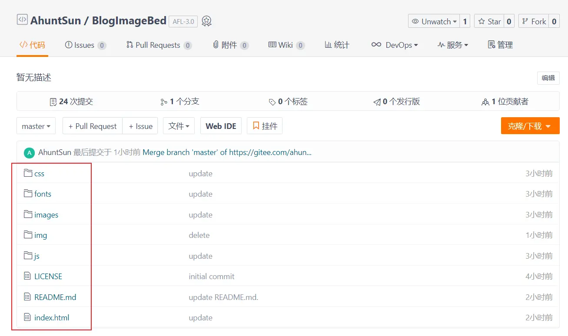Click the images folder icon
The height and width of the screenshot is (336, 568).
(28, 214)
